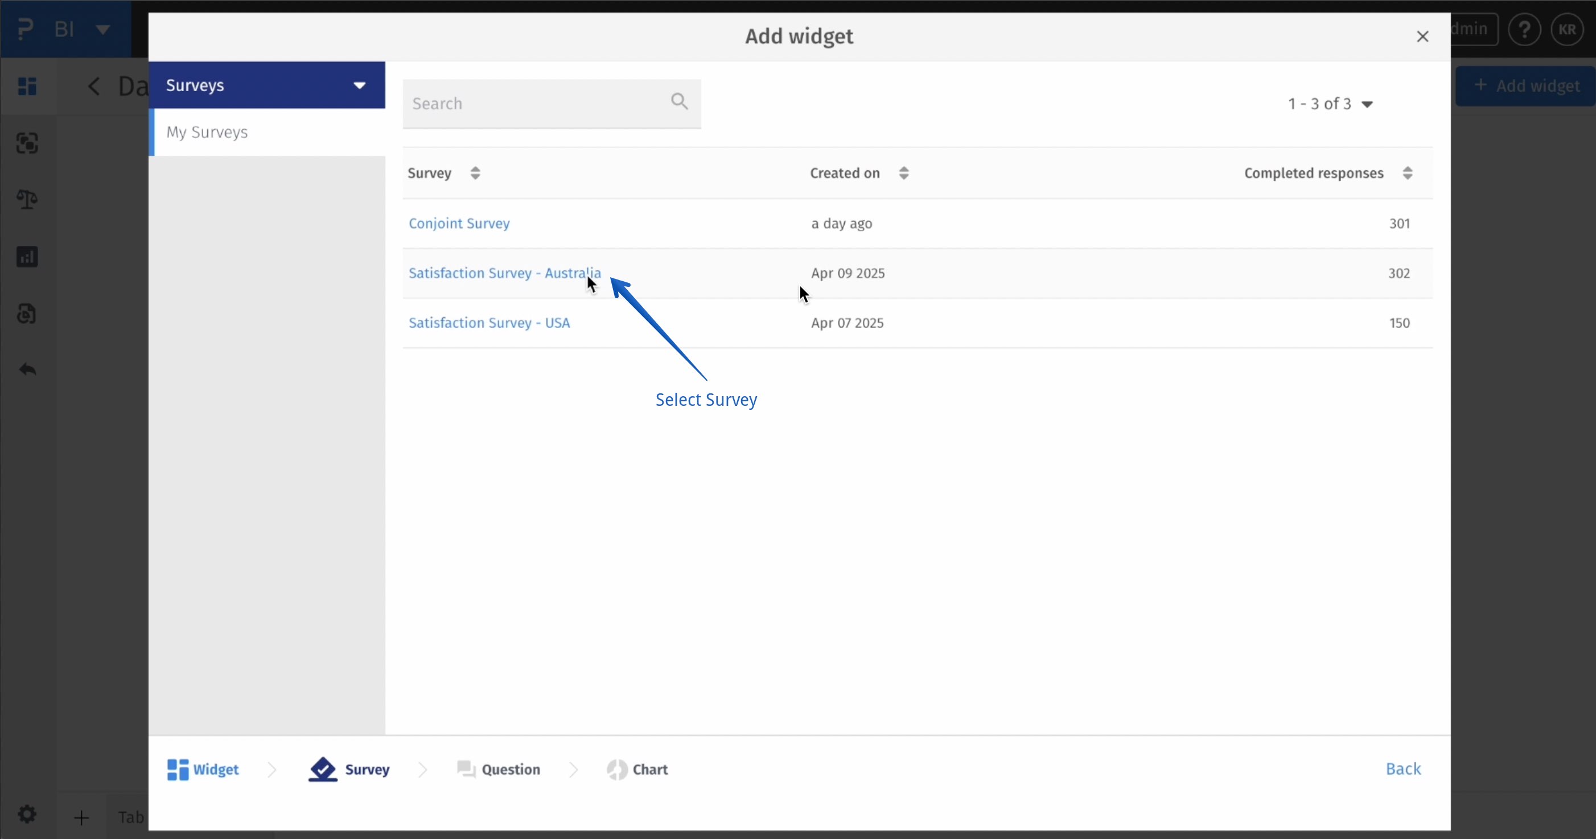The height and width of the screenshot is (839, 1596).
Task: Open the Conjoint Survey link
Action: click(459, 223)
